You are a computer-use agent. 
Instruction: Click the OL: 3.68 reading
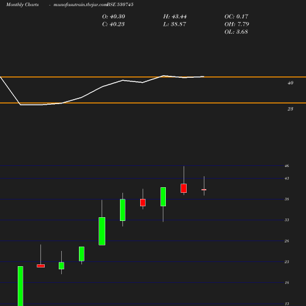tap(236, 32)
